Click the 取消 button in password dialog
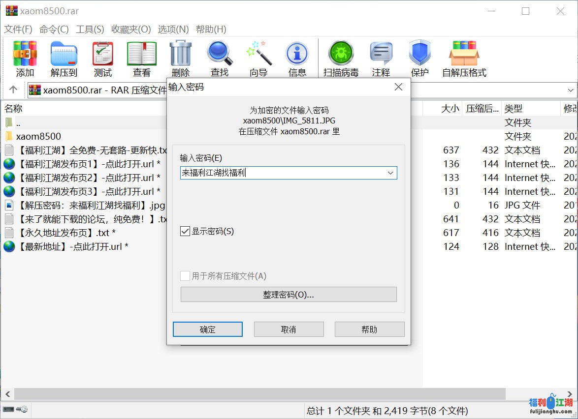 289,329
